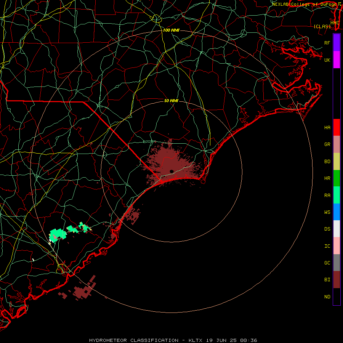343x343 pixels.
Task: Click the 50 NMI range ring label
Action: click(x=171, y=101)
